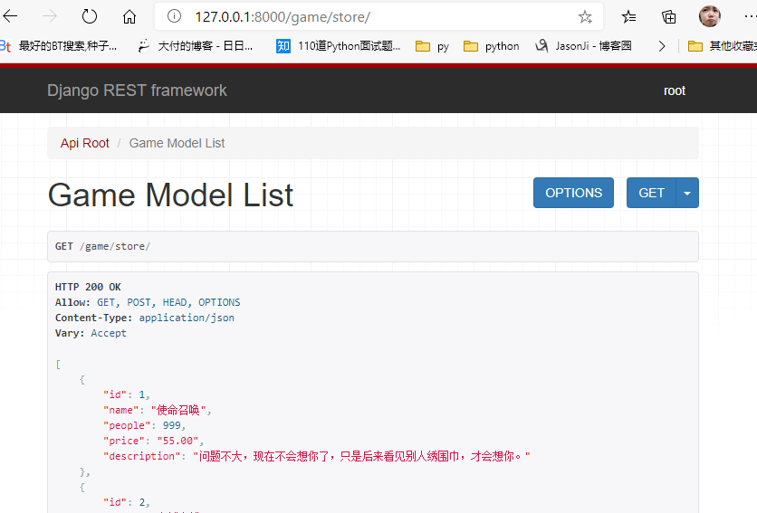Click the site info icon in address bar

point(175,16)
